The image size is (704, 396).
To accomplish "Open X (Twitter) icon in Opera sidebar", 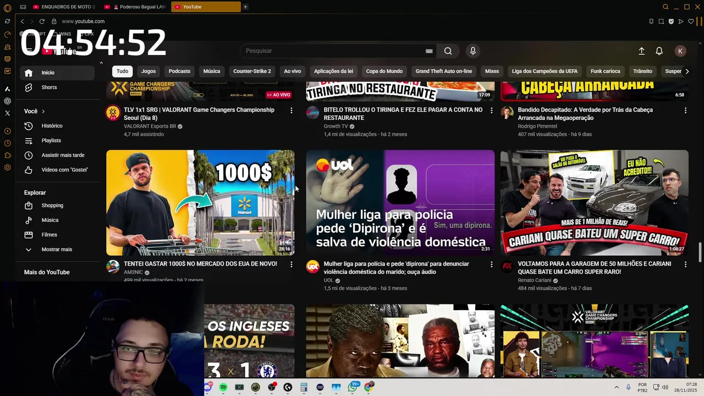I will [x=7, y=113].
